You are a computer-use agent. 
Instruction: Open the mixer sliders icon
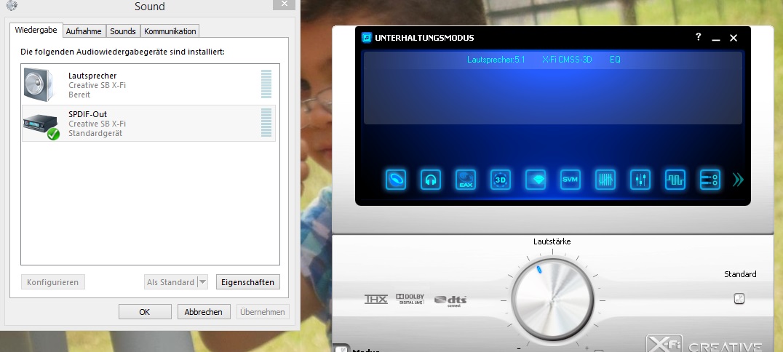coord(640,179)
